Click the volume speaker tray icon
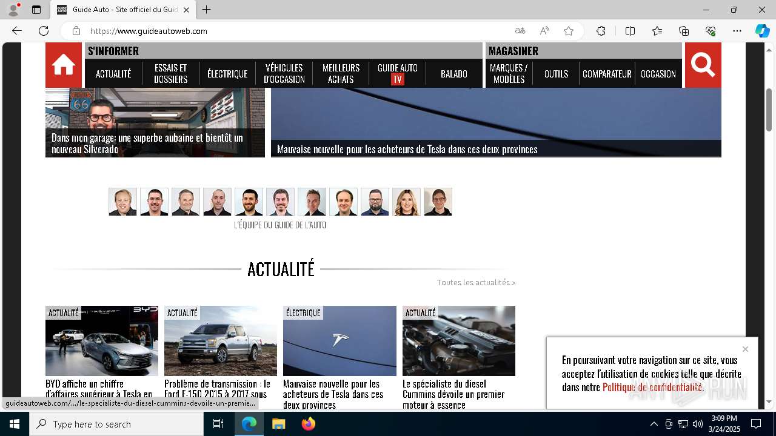Image resolution: width=776 pixels, height=436 pixels. [698, 424]
